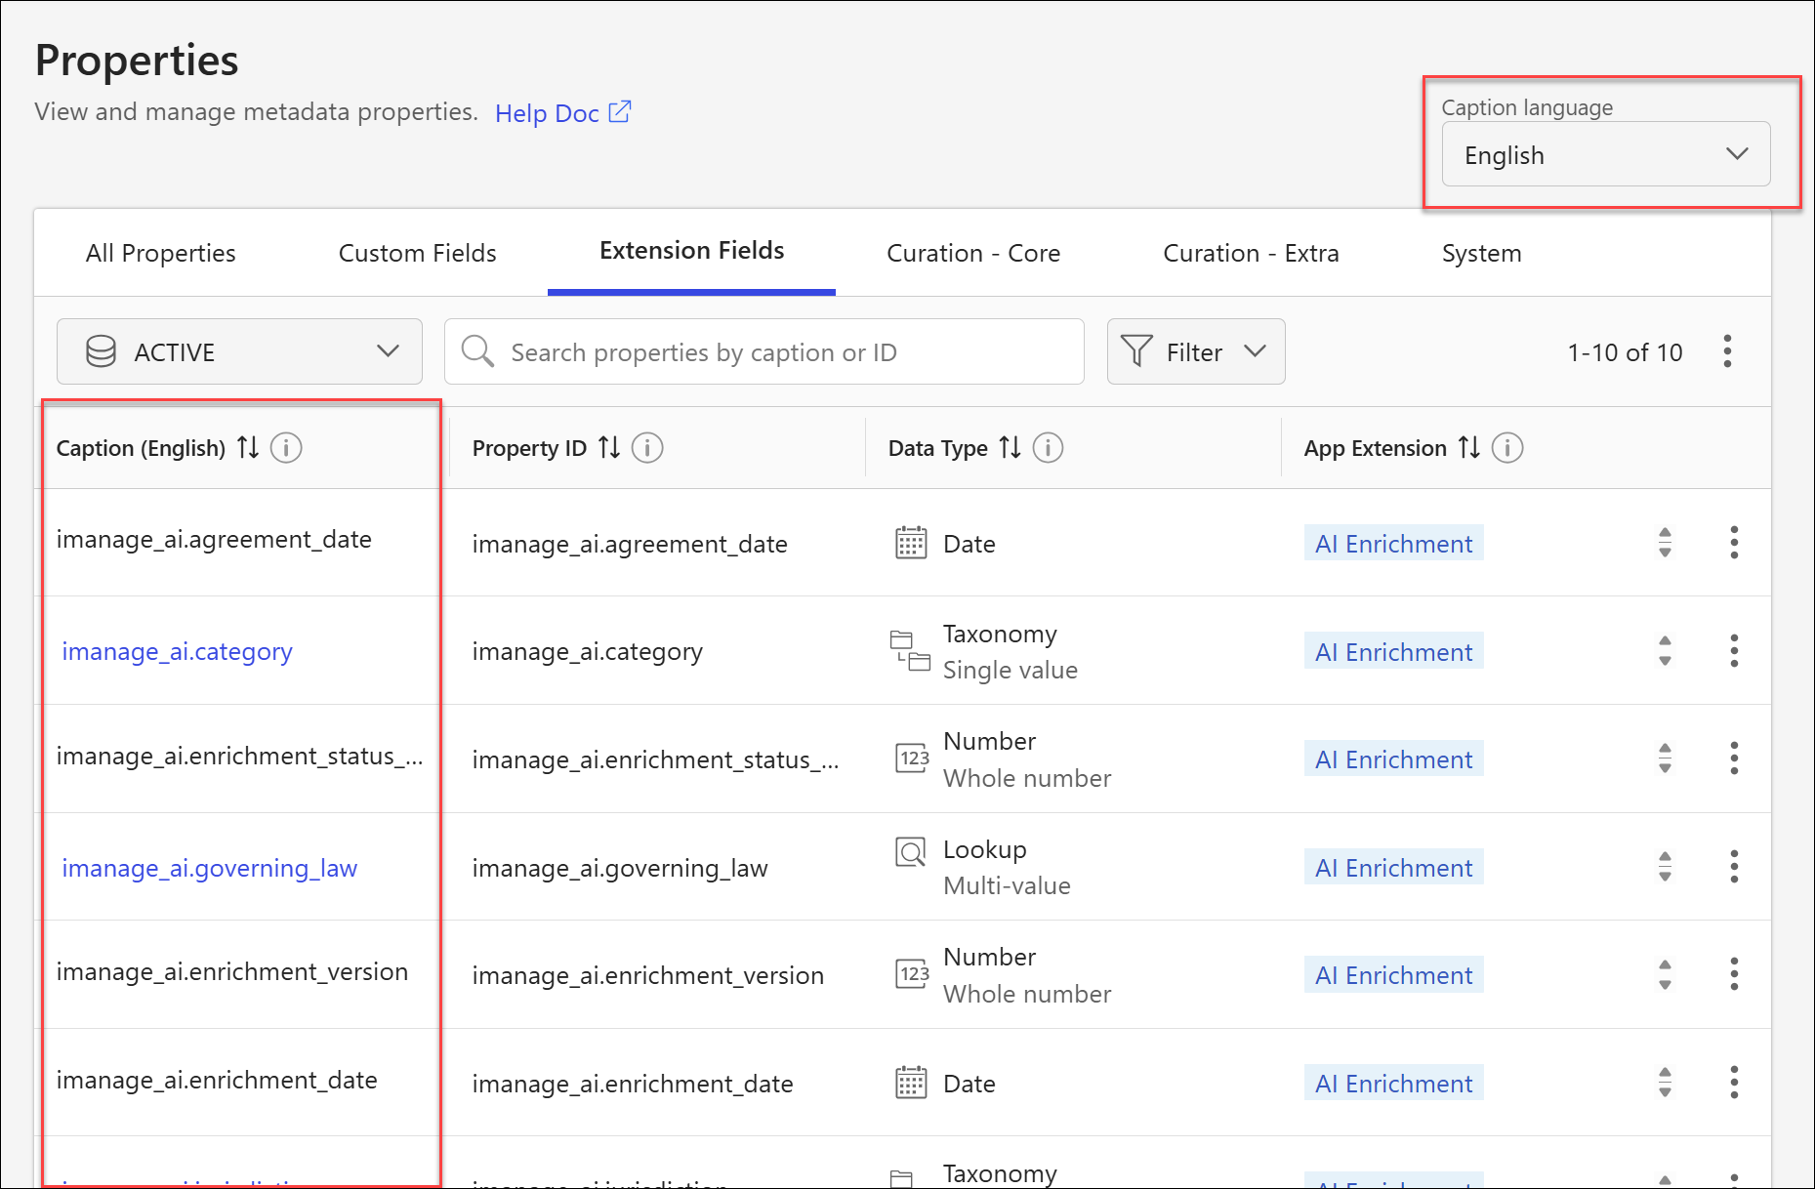Screen dimensions: 1815x1189
Task: Click AI Enrichment tag in the imanage_ai.agreement_date row
Action: point(1393,544)
